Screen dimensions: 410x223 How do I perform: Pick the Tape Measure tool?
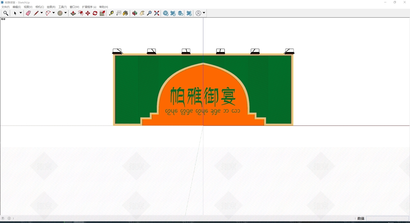111,13
